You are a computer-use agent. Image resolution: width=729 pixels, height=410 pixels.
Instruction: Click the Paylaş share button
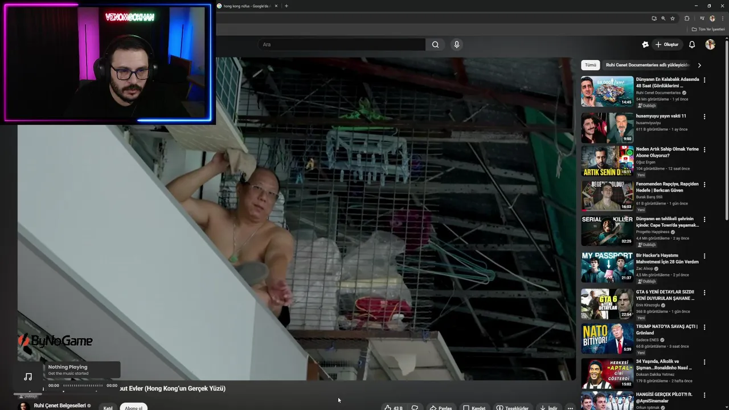click(440, 408)
